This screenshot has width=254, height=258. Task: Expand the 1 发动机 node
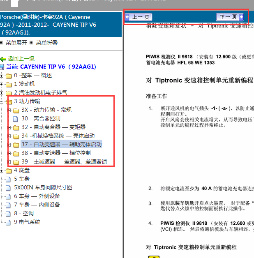2,84
